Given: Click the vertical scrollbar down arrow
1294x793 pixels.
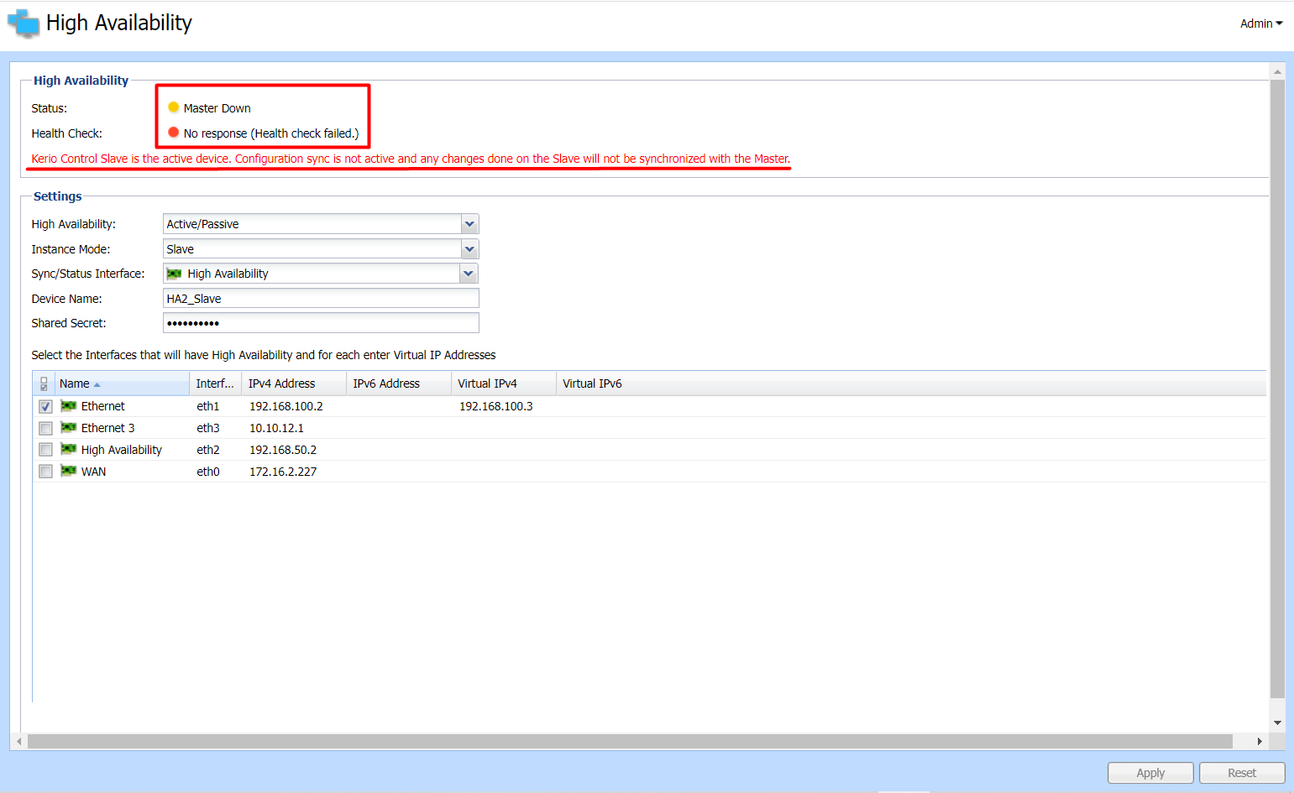Looking at the screenshot, I should pos(1277,723).
